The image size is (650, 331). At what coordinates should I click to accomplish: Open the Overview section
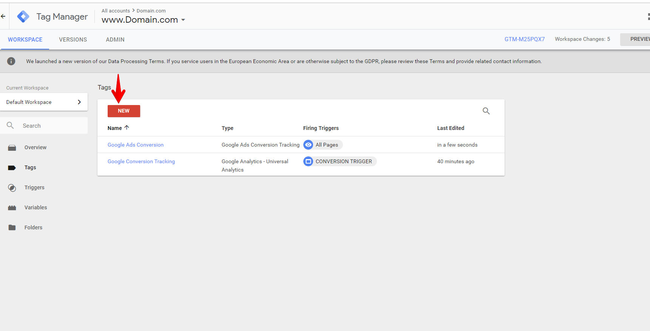coord(36,147)
